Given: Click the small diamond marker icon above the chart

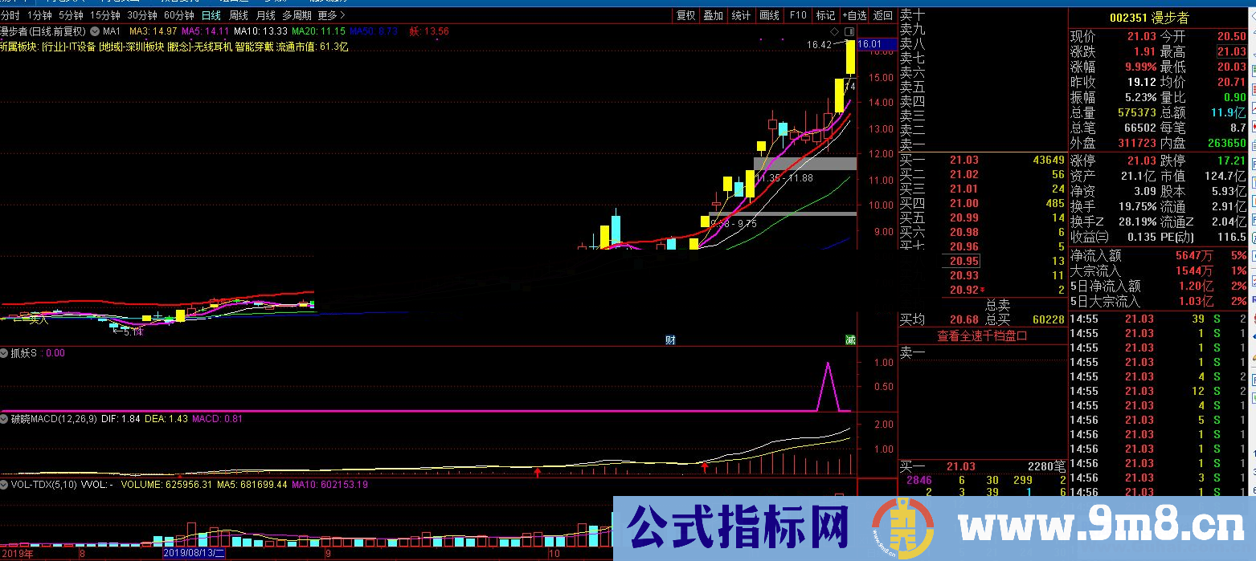Looking at the screenshot, I should coord(833,30).
